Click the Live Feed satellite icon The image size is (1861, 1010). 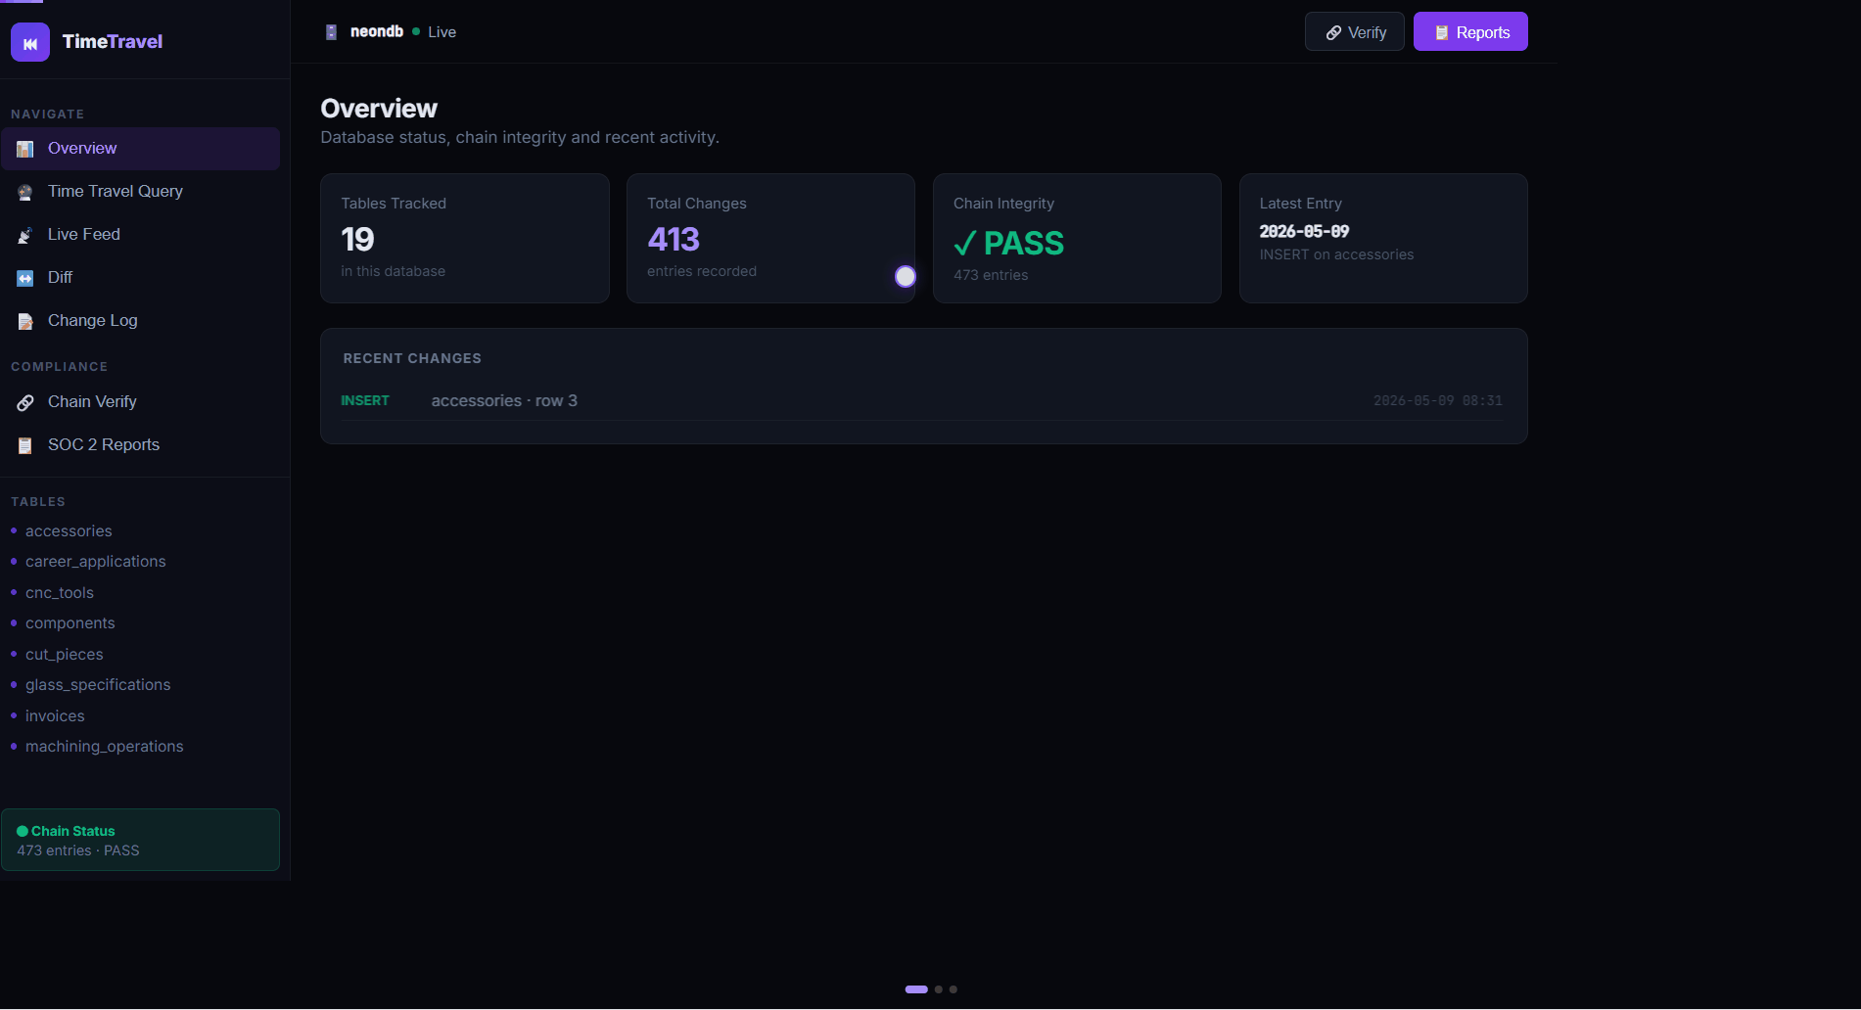pyautogui.click(x=25, y=235)
